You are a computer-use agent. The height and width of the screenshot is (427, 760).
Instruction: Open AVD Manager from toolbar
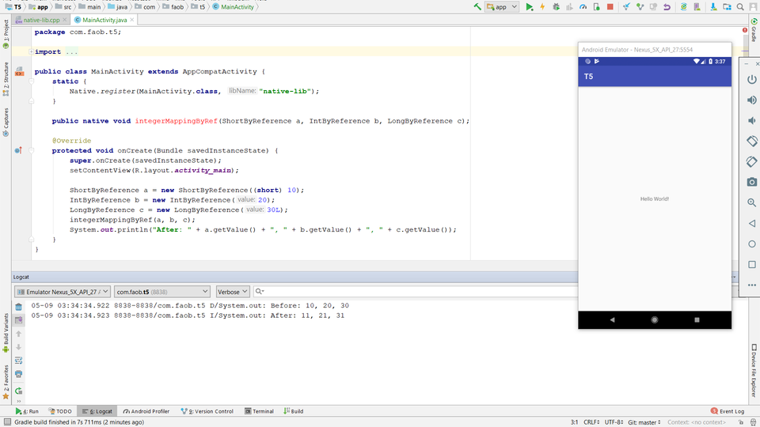click(x=697, y=7)
